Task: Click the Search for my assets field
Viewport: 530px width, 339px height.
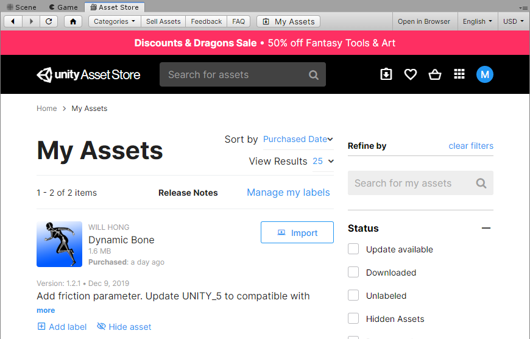Action: click(412, 183)
